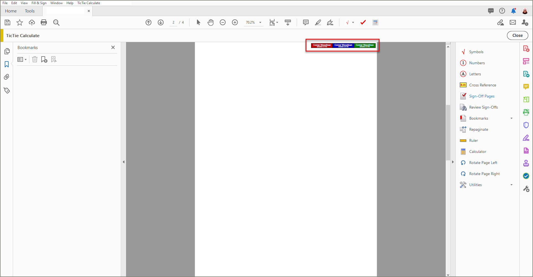Open the Stamp tool in right rail
Image resolution: width=533 pixels, height=277 pixels.
[x=526, y=163]
